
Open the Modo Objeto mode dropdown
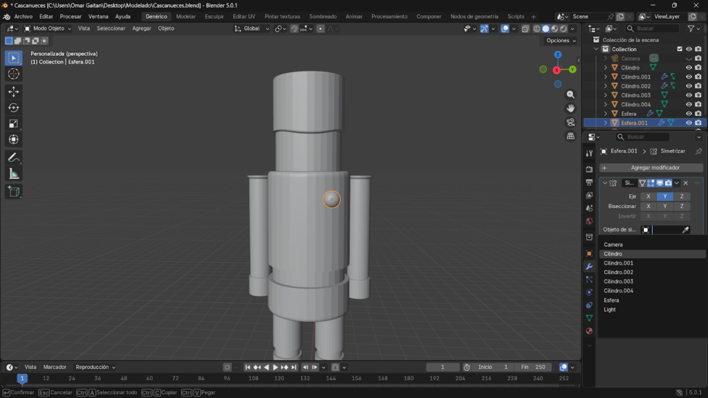click(x=48, y=28)
